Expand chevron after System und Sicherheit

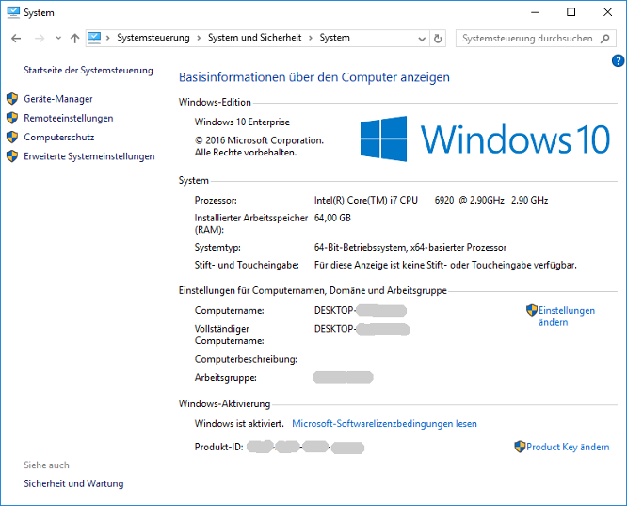click(311, 38)
